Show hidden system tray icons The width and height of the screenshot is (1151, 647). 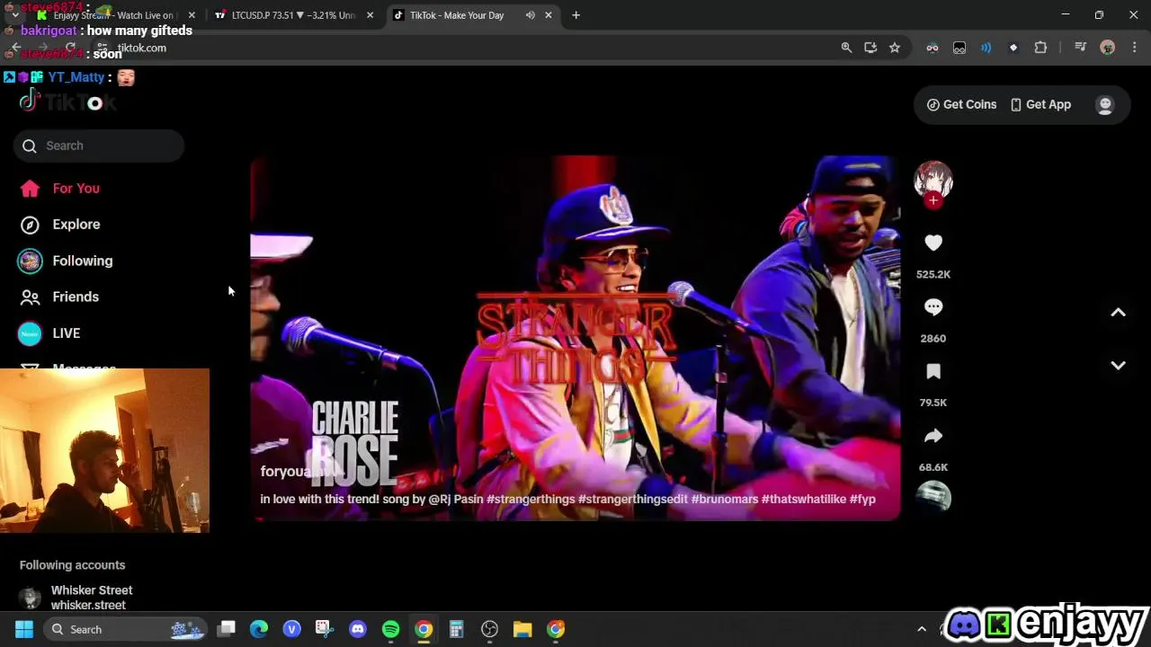921,629
